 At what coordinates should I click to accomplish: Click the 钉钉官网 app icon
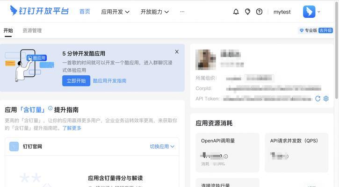coord(14,146)
